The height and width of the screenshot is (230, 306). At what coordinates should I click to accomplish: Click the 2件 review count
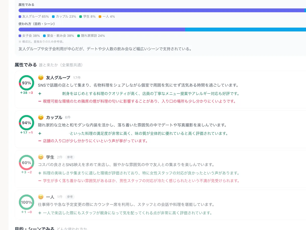point(60,157)
